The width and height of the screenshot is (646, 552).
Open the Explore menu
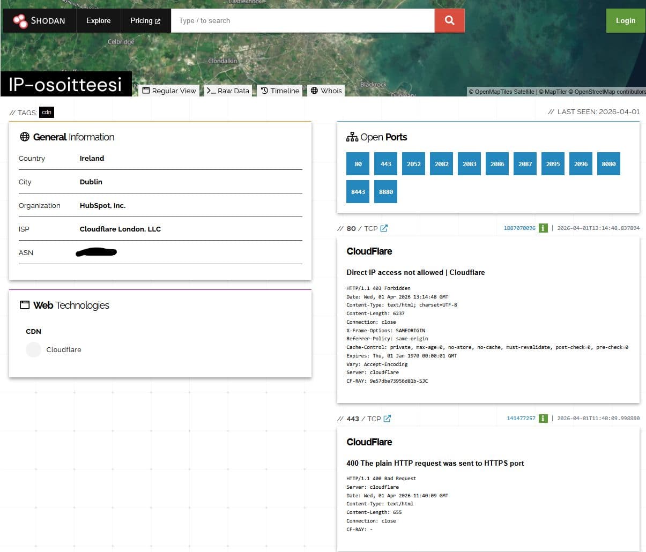[99, 20]
